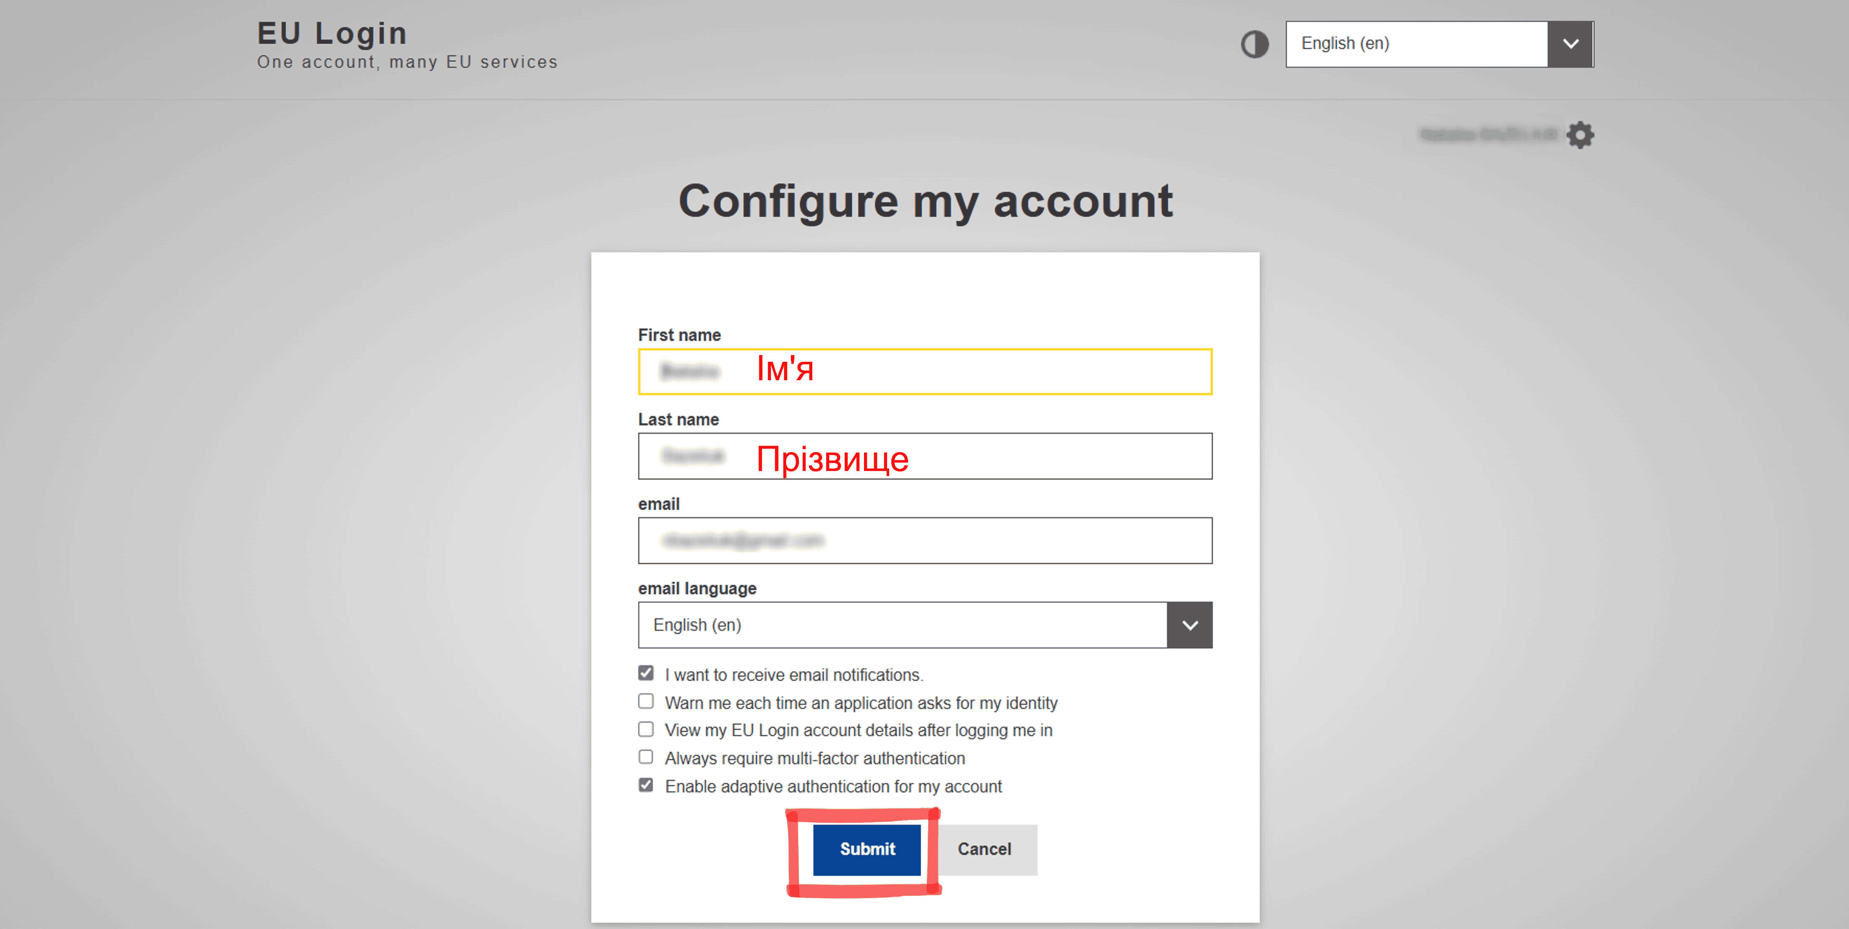Check 'View my EU Login account details'
Viewport: 1849px width, 929px height.
tap(646, 729)
